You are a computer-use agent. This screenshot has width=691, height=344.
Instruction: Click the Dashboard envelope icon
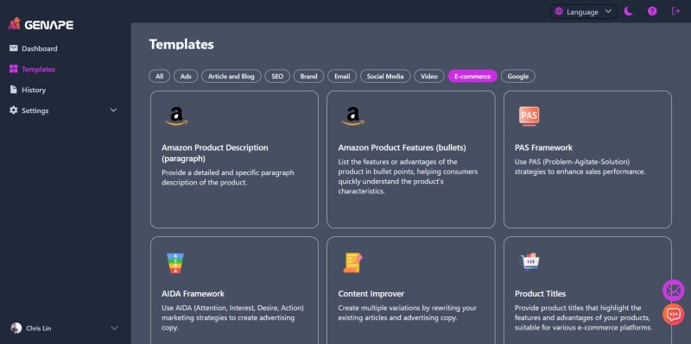coord(14,48)
